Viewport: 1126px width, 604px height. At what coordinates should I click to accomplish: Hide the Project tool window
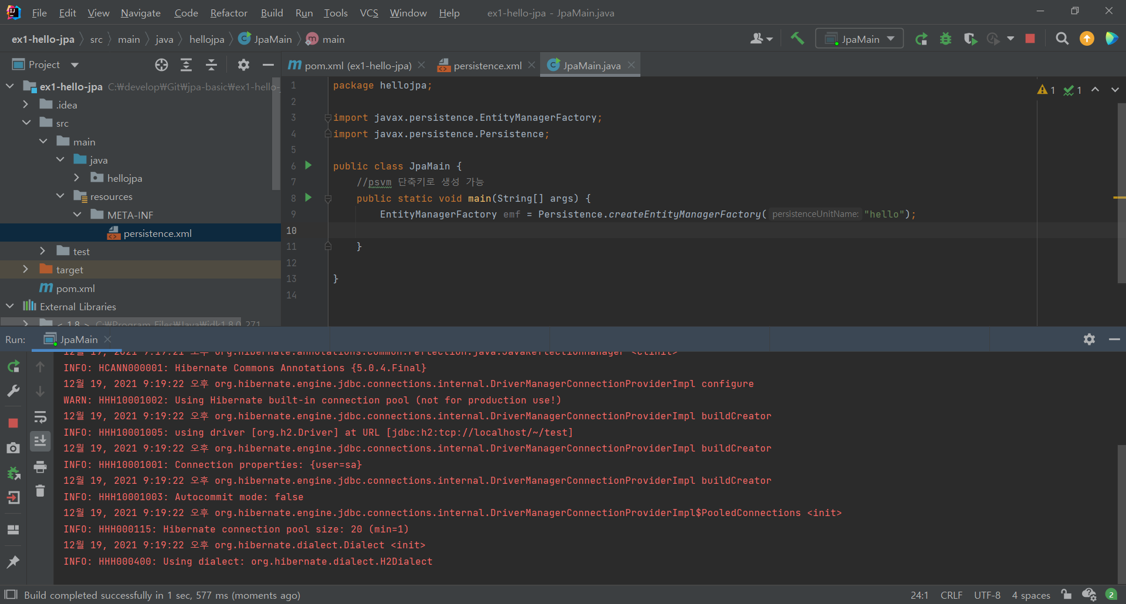[268, 65]
